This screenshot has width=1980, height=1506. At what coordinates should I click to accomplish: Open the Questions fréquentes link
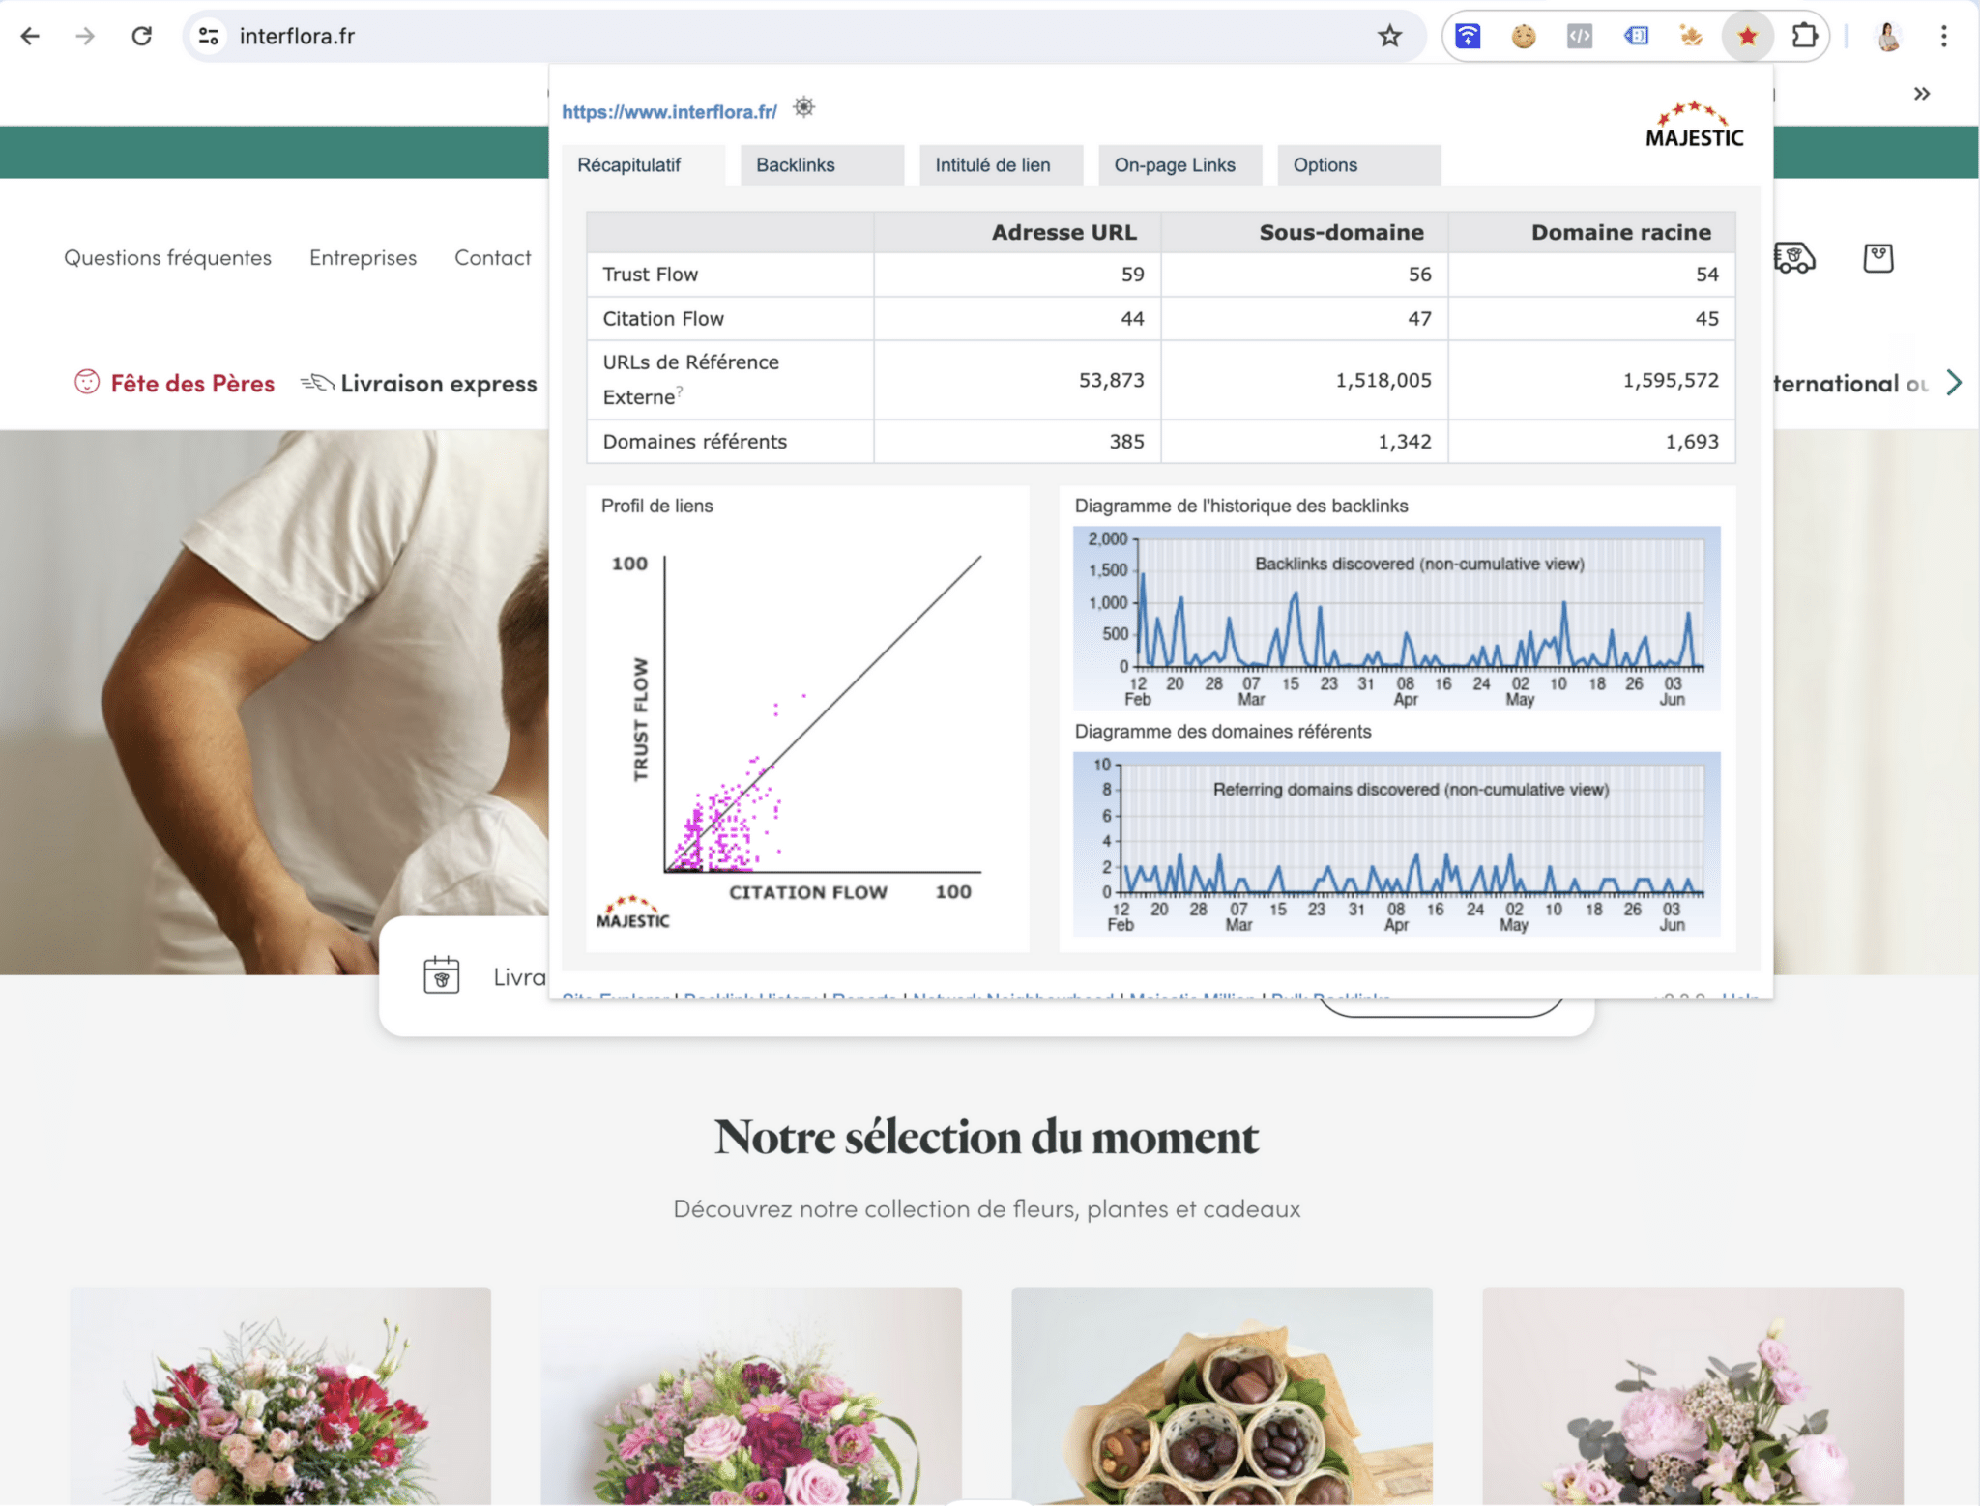coord(167,258)
